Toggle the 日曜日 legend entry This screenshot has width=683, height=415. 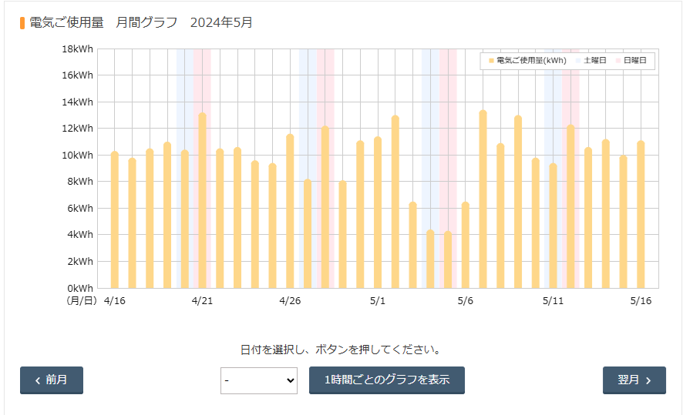634,60
